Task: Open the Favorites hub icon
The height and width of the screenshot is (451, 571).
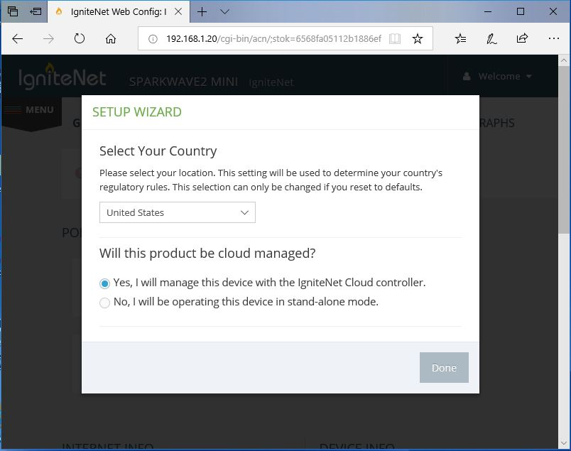Action: point(460,38)
